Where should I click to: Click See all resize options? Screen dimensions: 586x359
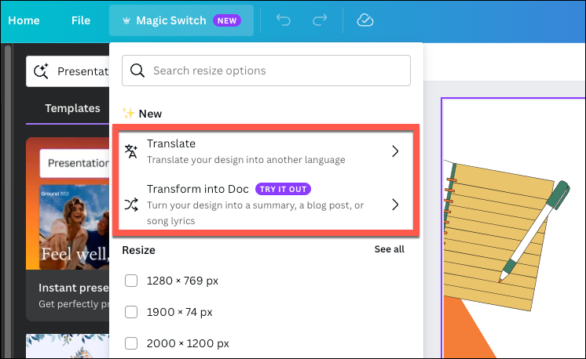pyautogui.click(x=389, y=249)
